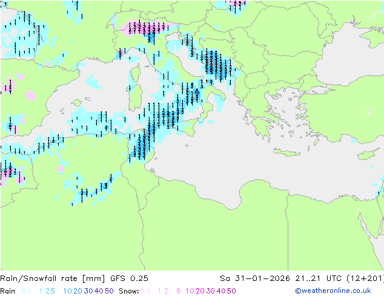Select the Snow legend value 2
The height and width of the screenshot is (296, 384).
click(167, 291)
